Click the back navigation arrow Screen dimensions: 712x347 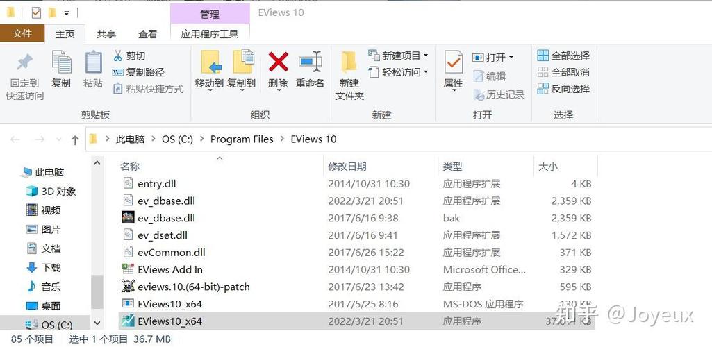coord(15,139)
